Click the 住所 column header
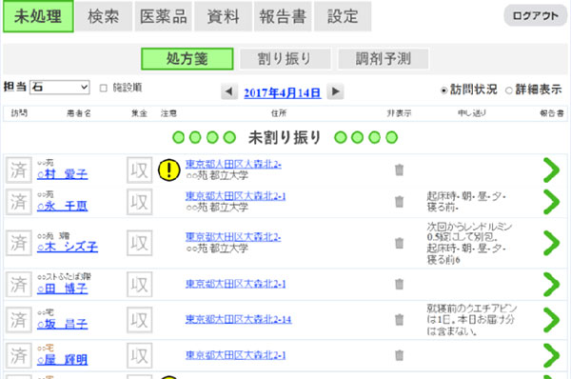The height and width of the screenshot is (379, 571). click(279, 113)
